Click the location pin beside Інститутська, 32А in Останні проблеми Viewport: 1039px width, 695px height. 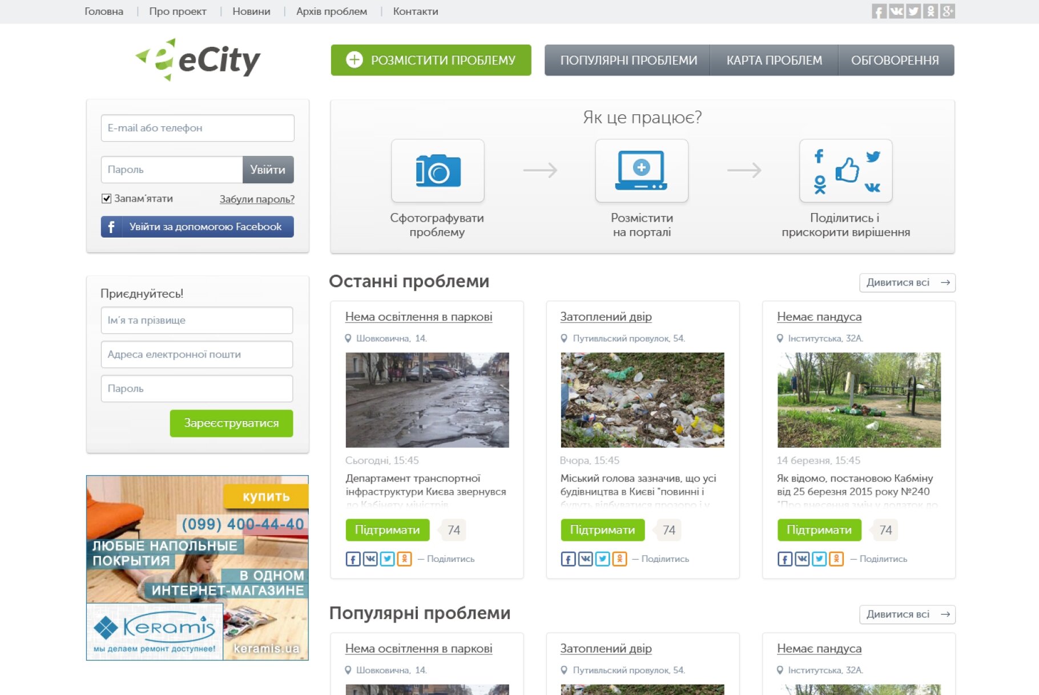point(780,338)
